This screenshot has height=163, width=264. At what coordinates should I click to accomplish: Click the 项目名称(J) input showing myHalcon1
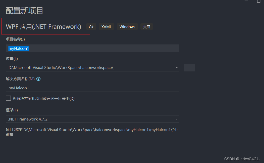pos(92,48)
